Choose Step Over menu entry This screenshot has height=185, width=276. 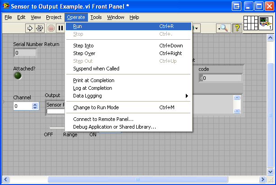[x=128, y=53]
